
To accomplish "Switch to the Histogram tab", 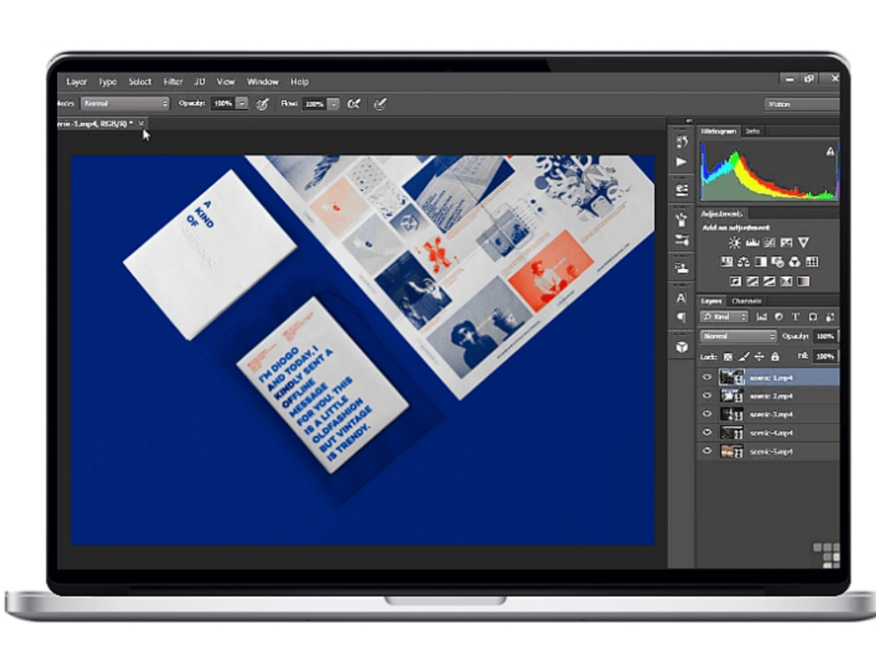I will pos(719,131).
